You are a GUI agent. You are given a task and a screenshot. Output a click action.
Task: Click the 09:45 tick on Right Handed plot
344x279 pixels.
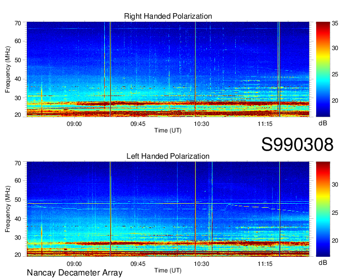pyautogui.click(x=138, y=124)
